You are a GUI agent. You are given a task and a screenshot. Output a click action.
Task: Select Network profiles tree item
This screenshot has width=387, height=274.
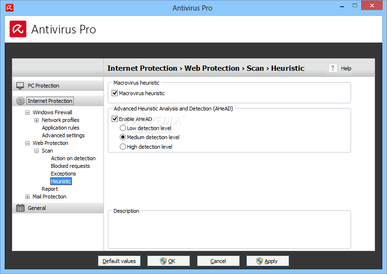pyautogui.click(x=60, y=120)
